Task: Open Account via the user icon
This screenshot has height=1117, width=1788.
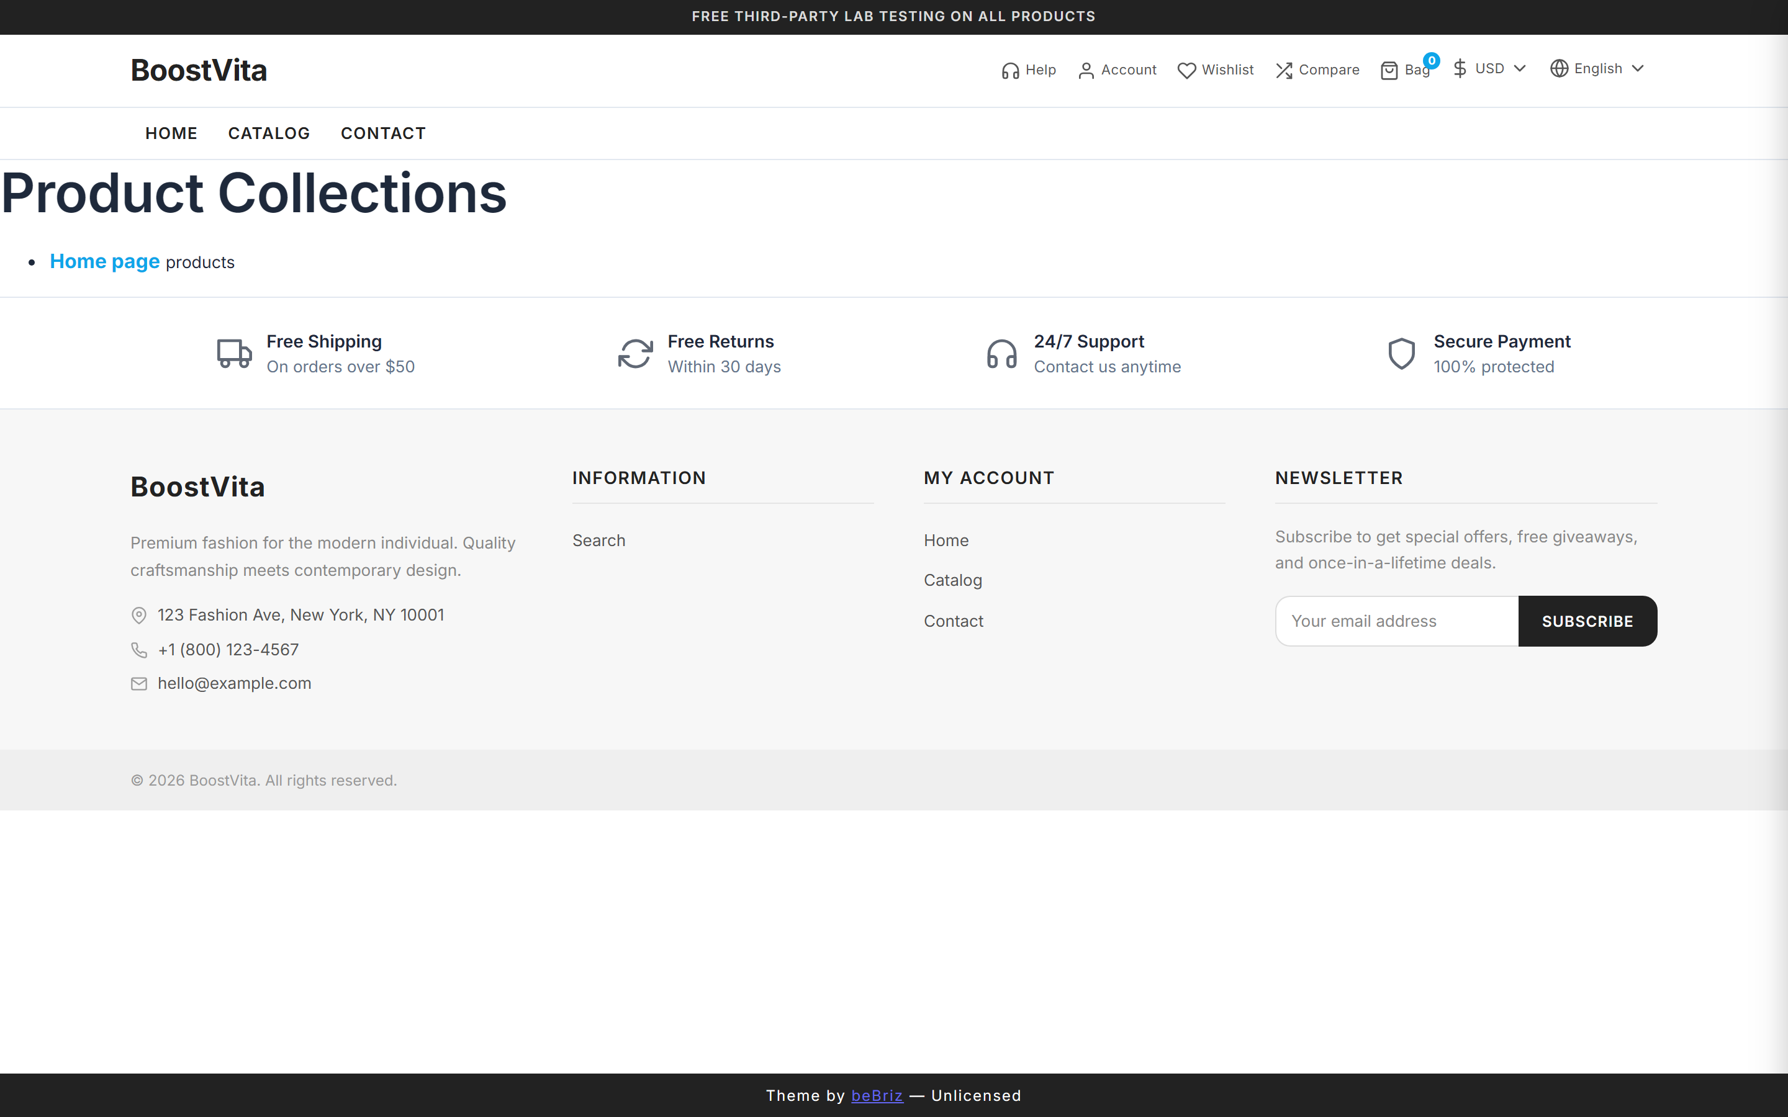Action: [1085, 71]
